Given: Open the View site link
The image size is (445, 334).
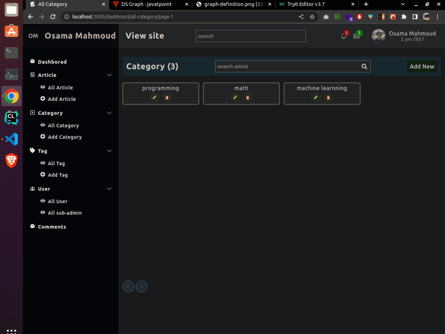Looking at the screenshot, I should click(145, 36).
